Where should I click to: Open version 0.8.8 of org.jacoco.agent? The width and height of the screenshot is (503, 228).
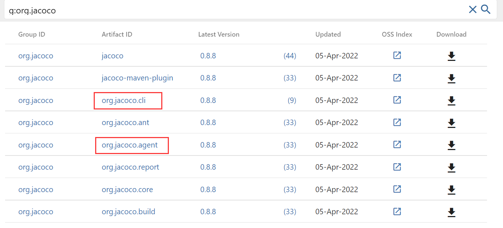208,145
